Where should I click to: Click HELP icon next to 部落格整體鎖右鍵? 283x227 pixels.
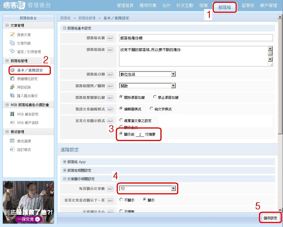110,98
